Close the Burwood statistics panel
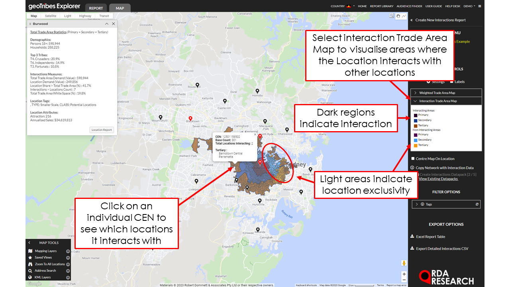The width and height of the screenshot is (510, 287). pos(114,24)
